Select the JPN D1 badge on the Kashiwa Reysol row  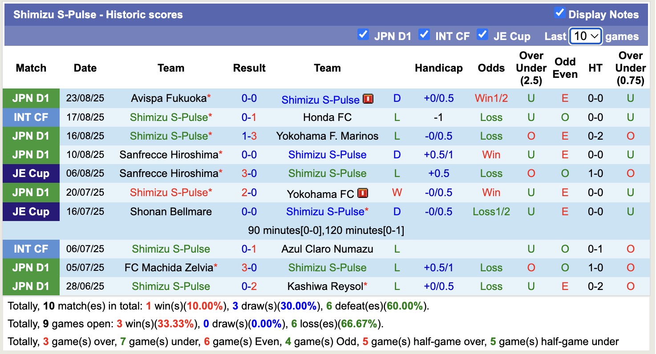(x=31, y=286)
